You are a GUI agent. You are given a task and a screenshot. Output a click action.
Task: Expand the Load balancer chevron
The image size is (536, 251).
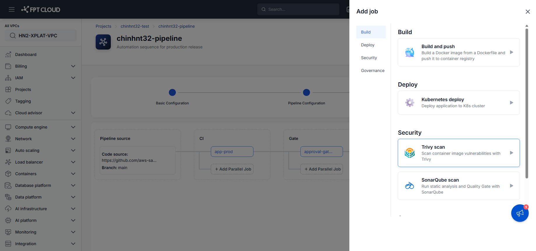click(73, 162)
